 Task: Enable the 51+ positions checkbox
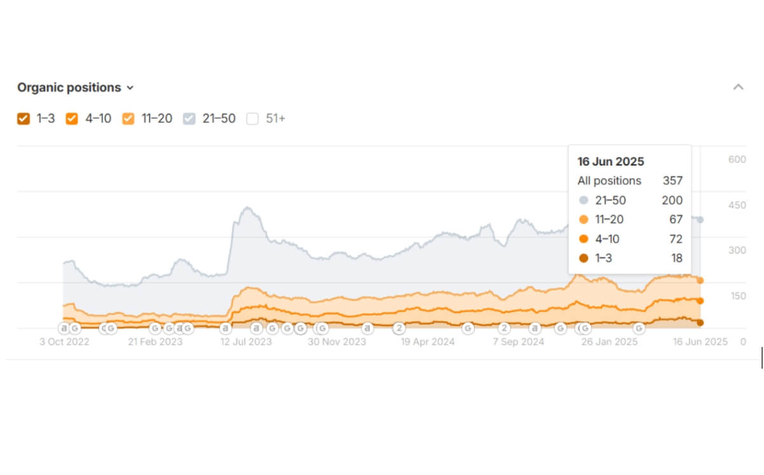tap(252, 118)
